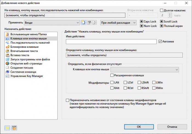Confirm the dialog with OK
192x134 pixels.
[x=139, y=127]
